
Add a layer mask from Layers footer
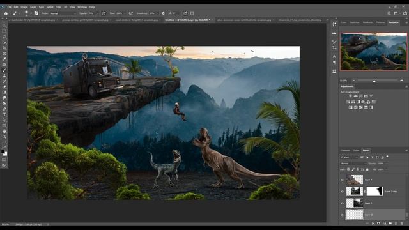click(x=378, y=223)
